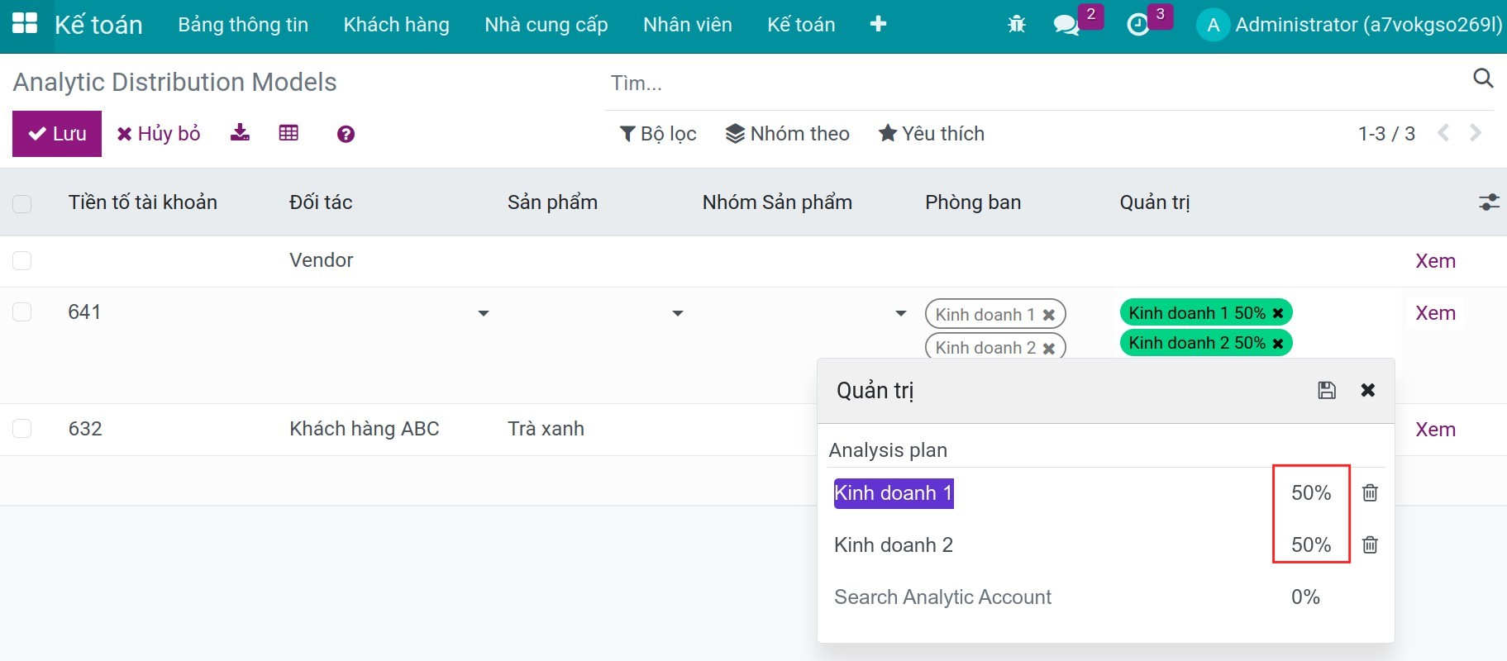Remove Kinh doanh 2 department tag
The height and width of the screenshot is (661, 1507).
1048,348
